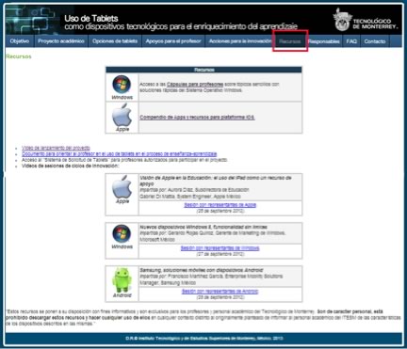Open Sesión con representantes de Windows link
The height and width of the screenshot is (349, 407).
(x=220, y=248)
